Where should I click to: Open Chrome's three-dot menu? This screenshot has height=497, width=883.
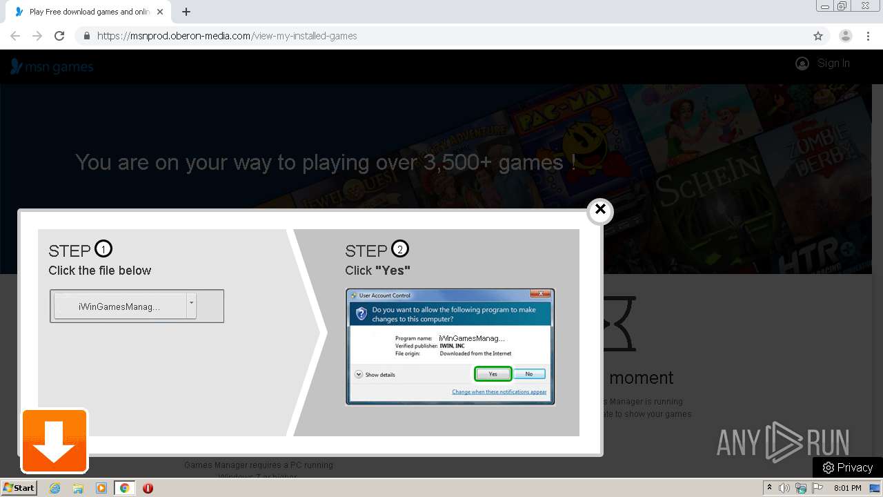[x=868, y=36]
